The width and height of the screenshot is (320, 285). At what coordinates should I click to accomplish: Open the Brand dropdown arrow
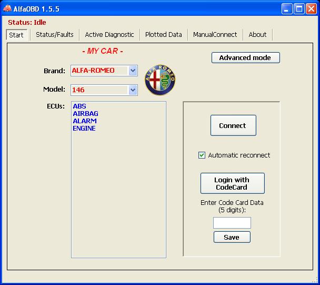pos(133,71)
